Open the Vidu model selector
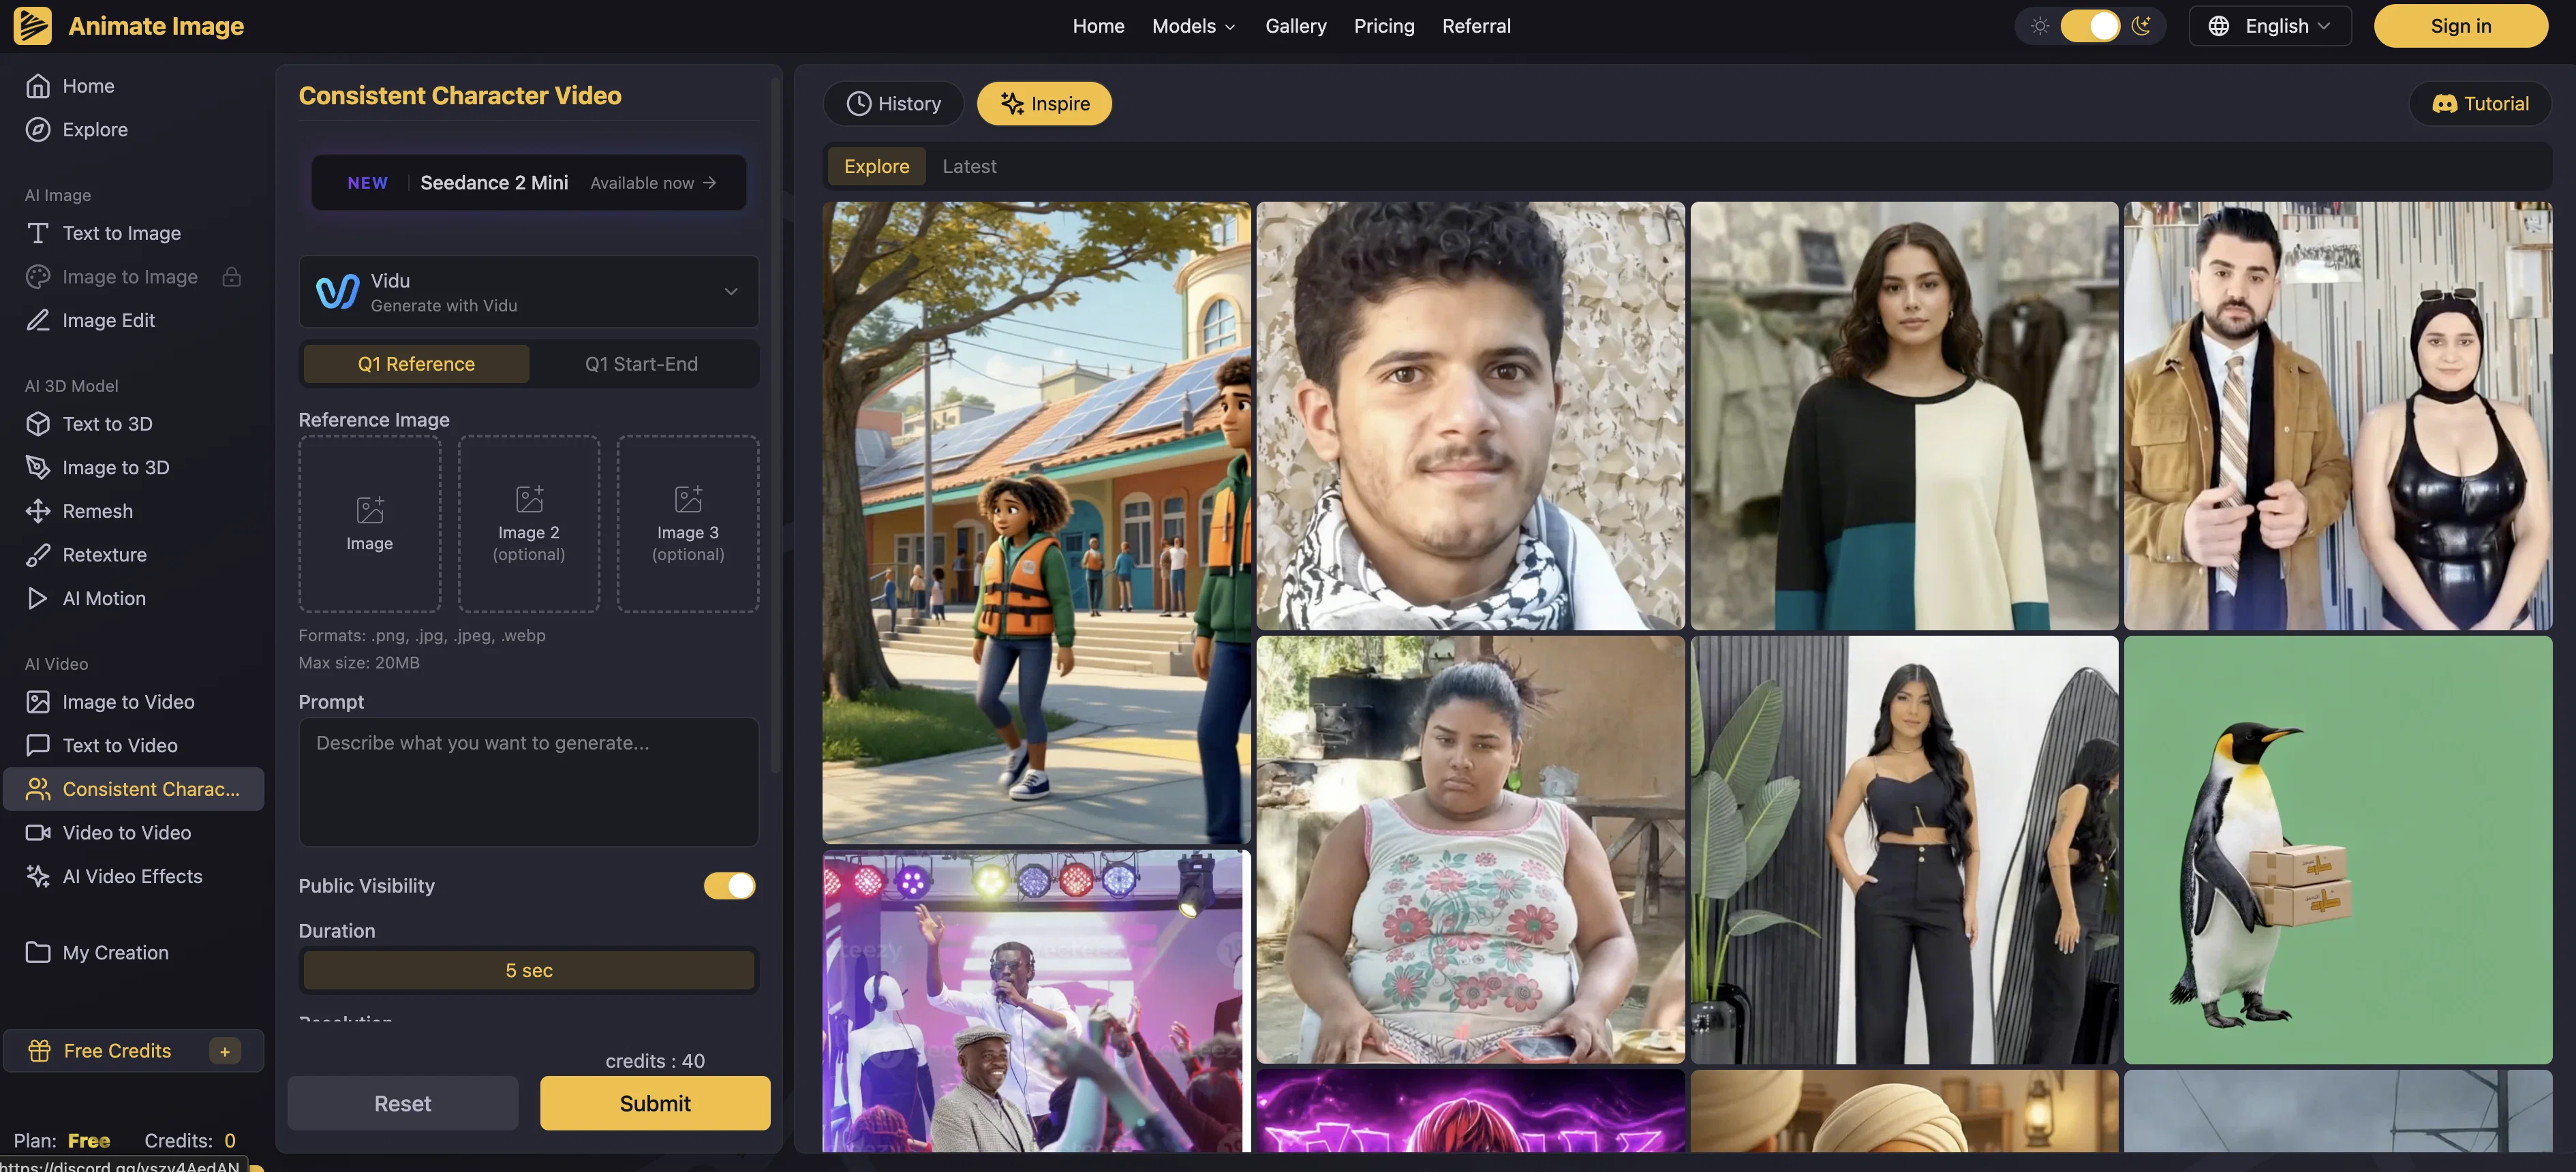This screenshot has height=1172, width=2576. 529,292
